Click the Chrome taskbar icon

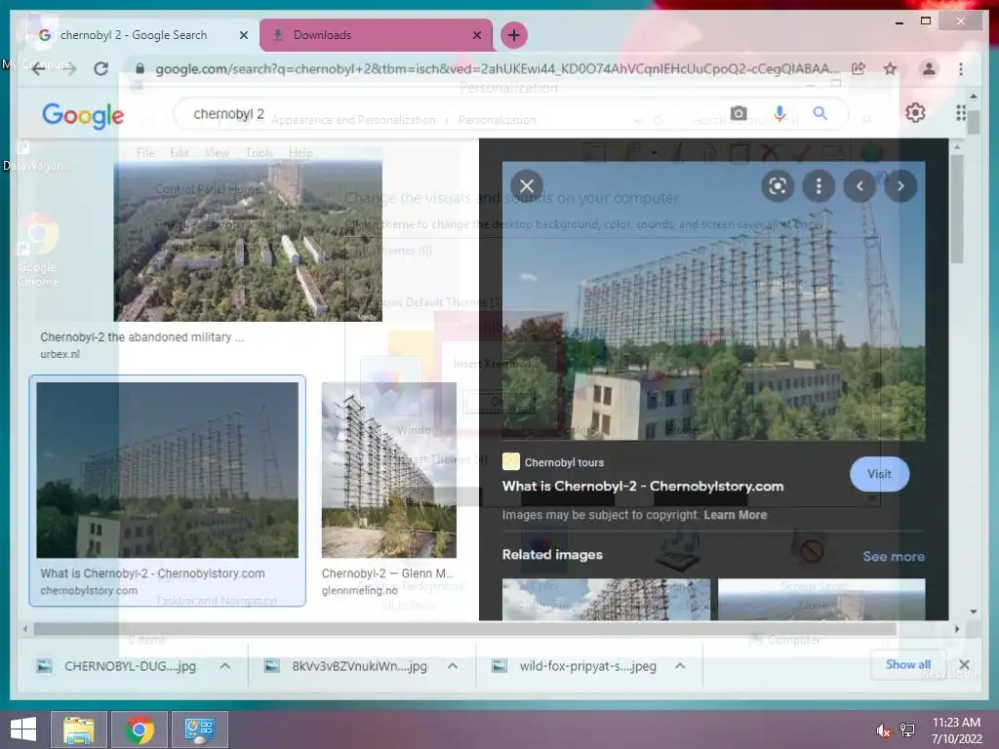pos(140,729)
